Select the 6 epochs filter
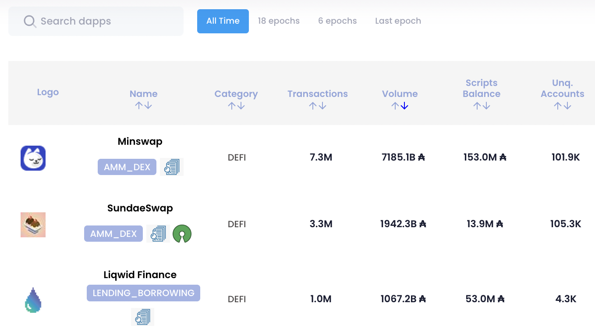Image resolution: width=595 pixels, height=329 pixels. click(337, 21)
